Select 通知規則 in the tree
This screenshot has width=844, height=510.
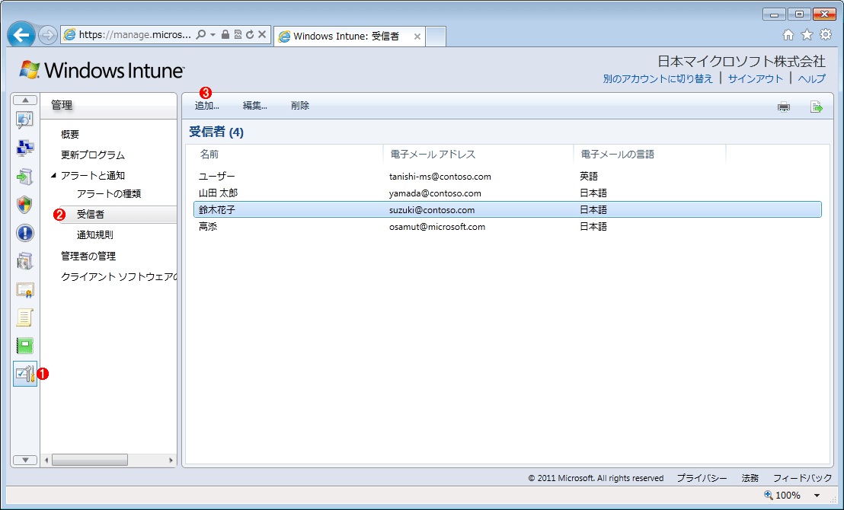94,235
